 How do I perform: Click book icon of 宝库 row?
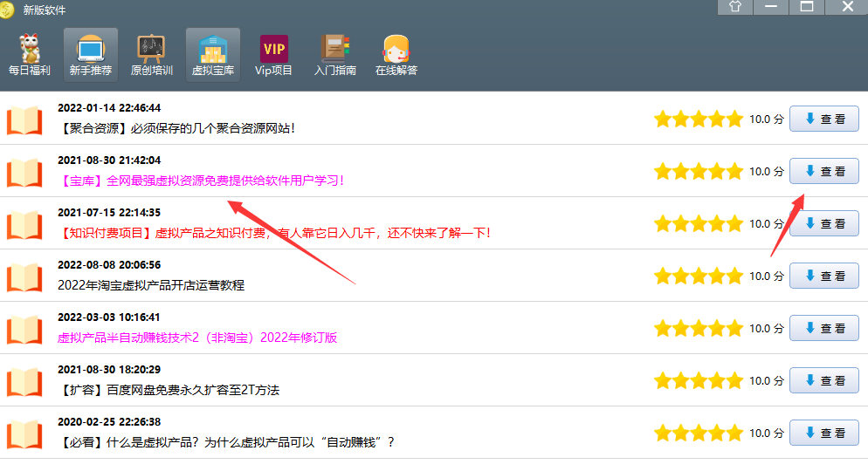24,173
